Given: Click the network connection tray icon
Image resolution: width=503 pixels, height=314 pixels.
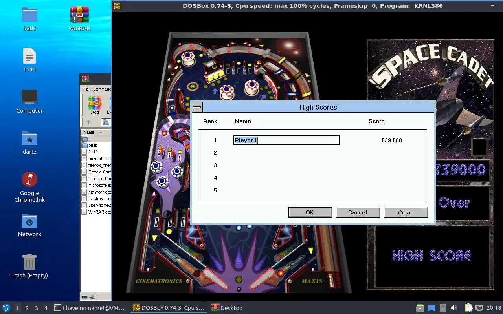Looking at the screenshot, I should point(479,308).
